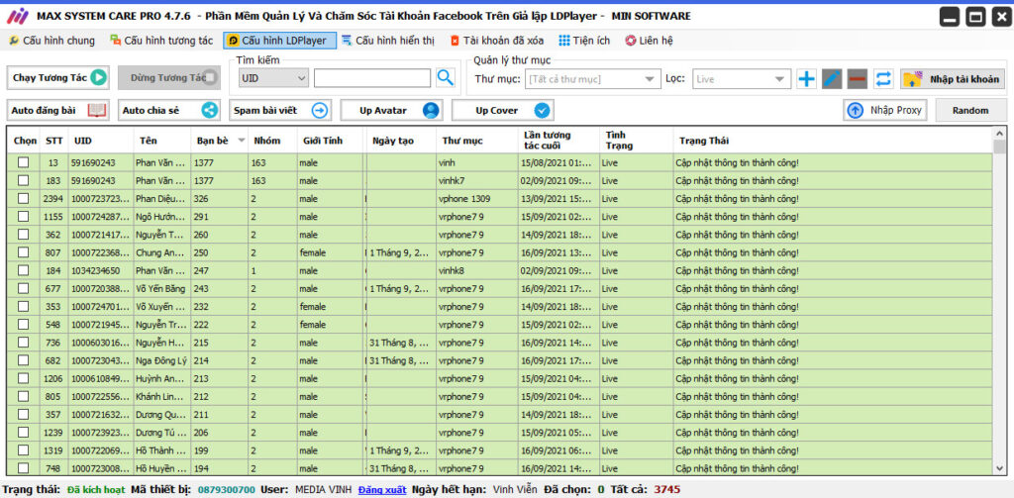1014x498 pixels.
Task: Open Tài khoản đã xóa menu
Action: [497, 41]
